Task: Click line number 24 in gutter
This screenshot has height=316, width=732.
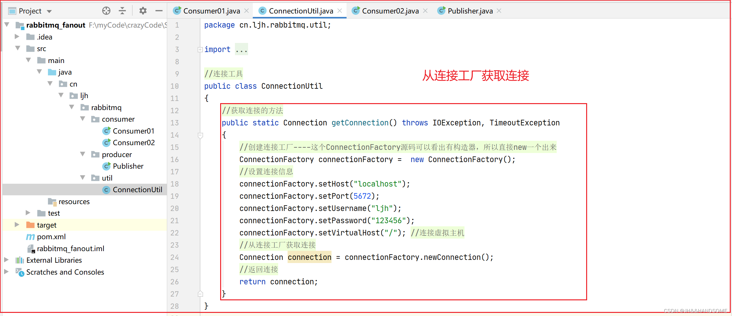Action: pos(175,257)
